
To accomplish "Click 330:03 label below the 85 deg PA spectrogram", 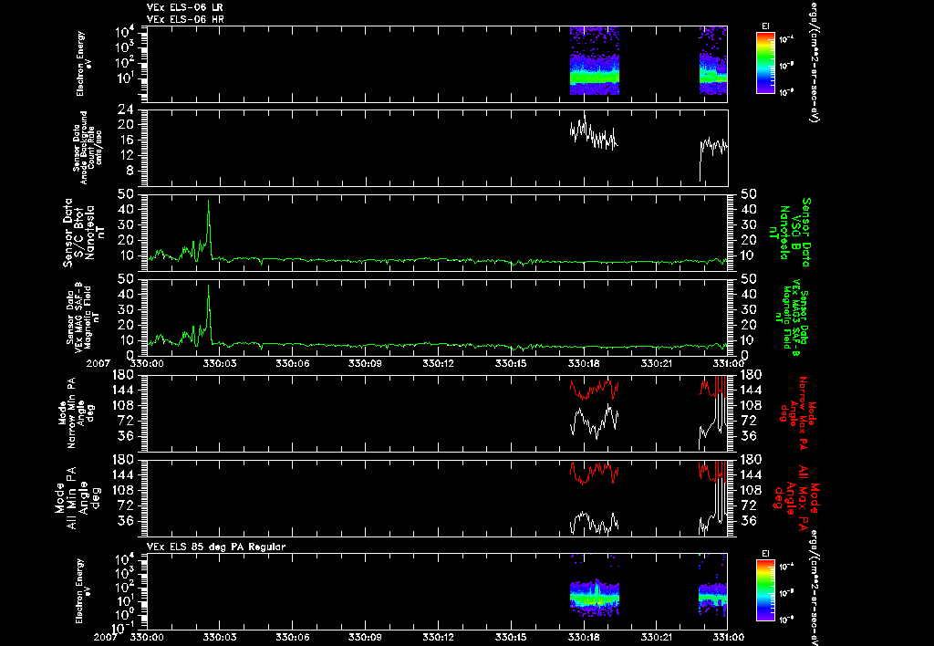I will (x=220, y=638).
